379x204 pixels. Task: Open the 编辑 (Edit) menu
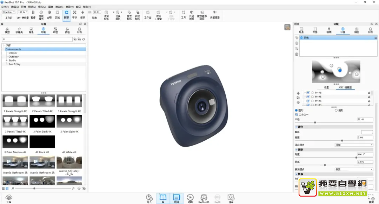pos(15,7)
